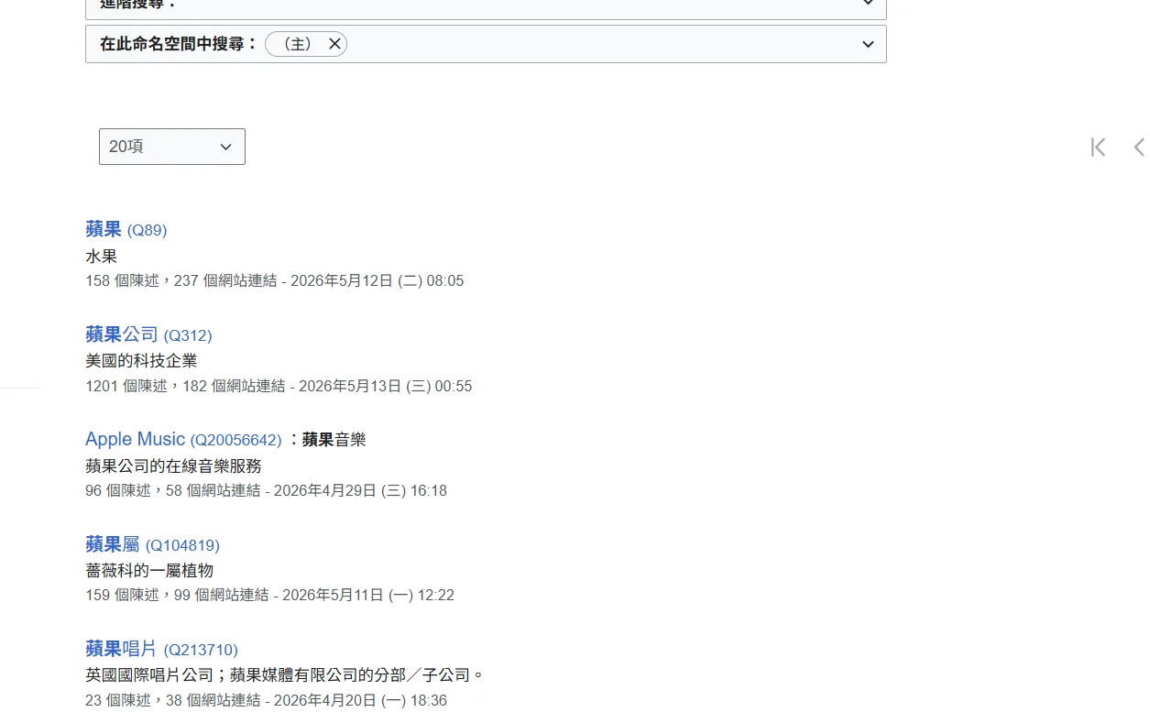This screenshot has height=723, width=1150.
Task: Click the 96 個陳述 statistics line
Action: [267, 490]
